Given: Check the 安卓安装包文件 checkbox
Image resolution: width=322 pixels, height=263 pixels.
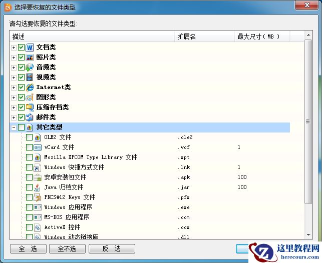Looking at the screenshot, I should (29, 177).
